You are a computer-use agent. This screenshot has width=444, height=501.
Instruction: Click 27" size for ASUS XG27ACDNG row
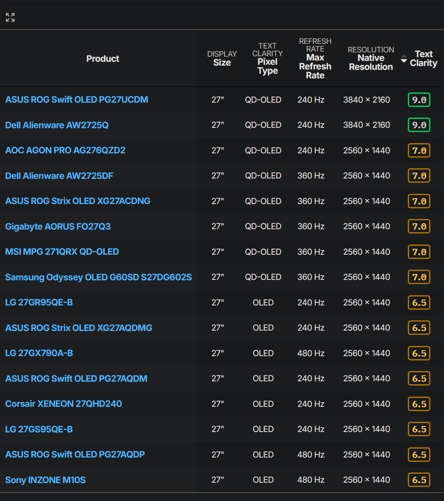218,201
